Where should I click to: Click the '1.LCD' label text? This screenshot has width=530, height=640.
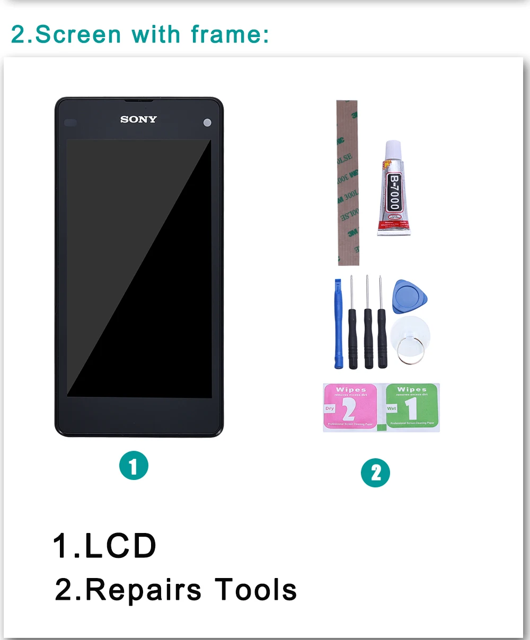104,546
